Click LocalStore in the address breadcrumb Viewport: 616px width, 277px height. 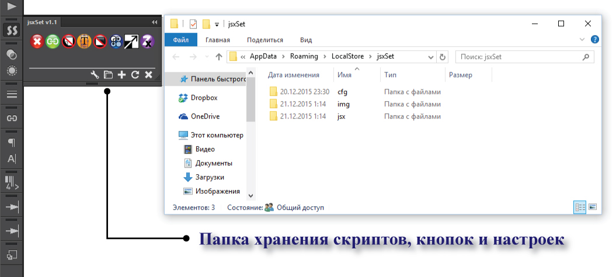[347, 56]
